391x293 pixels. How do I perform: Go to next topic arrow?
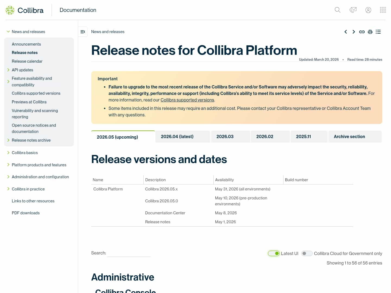click(x=354, y=32)
